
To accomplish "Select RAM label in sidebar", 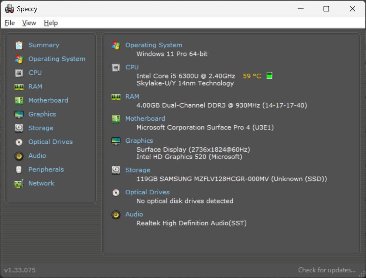I will click(x=35, y=86).
